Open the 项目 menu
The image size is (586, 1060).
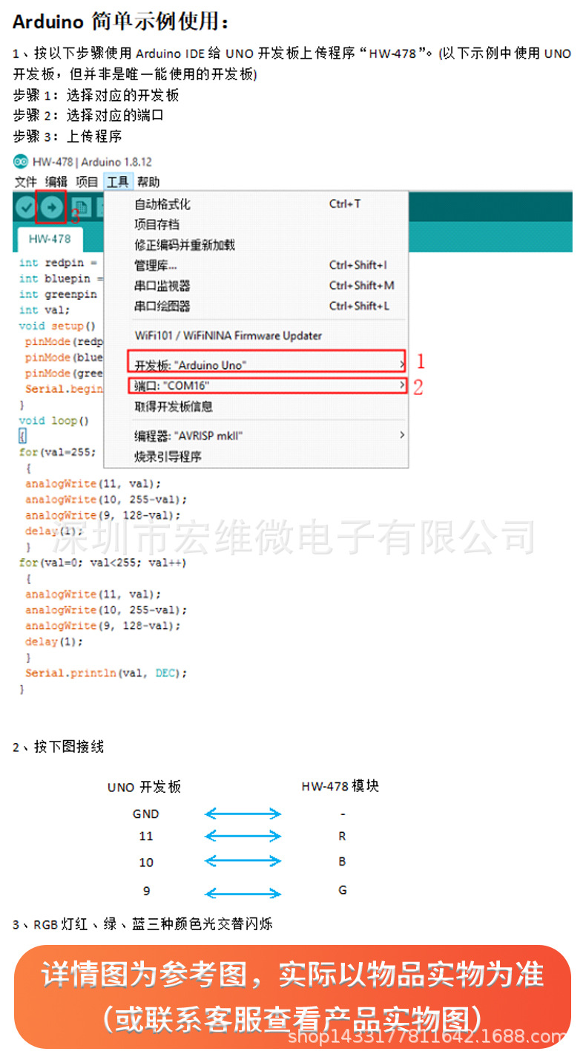[x=87, y=182]
